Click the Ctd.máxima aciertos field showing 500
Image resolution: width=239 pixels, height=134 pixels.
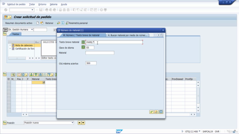(91, 63)
